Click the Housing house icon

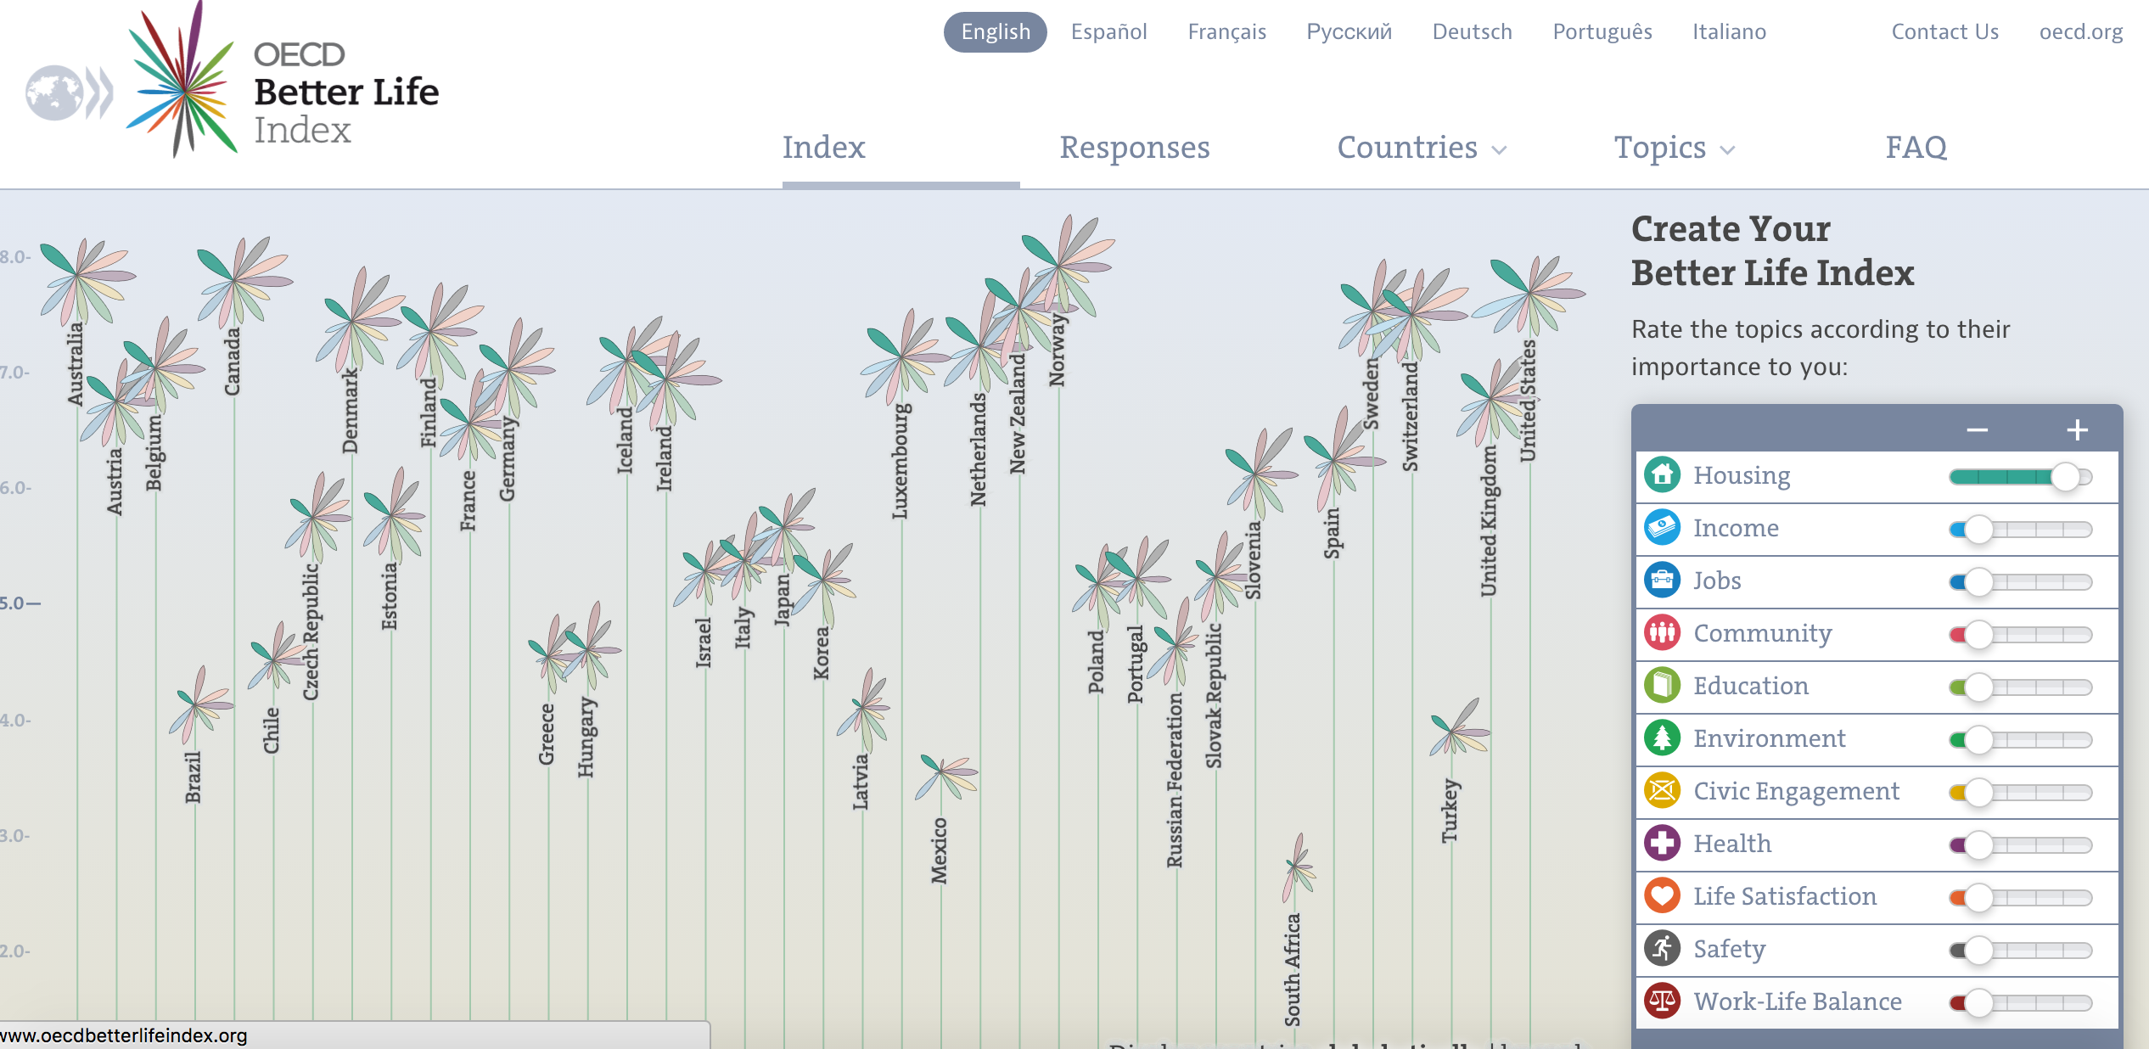click(1662, 474)
